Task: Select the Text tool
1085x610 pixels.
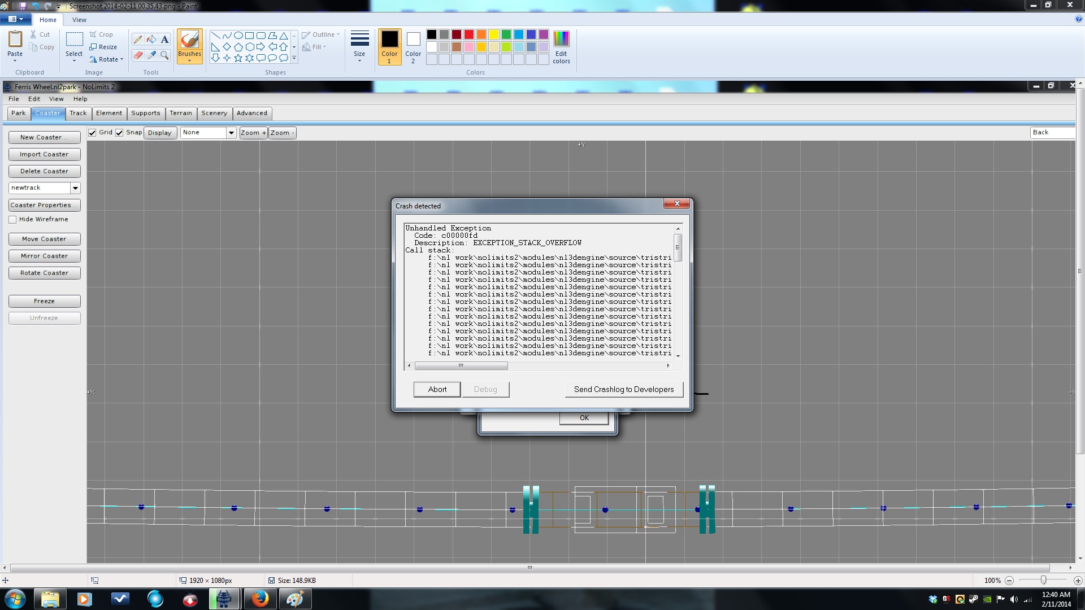Action: pyautogui.click(x=164, y=39)
